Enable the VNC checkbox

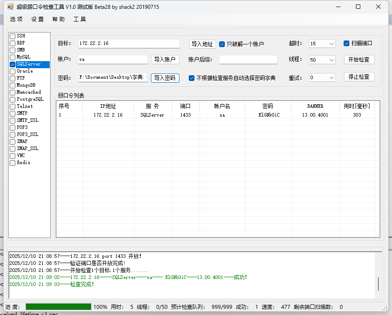pyautogui.click(x=12, y=156)
